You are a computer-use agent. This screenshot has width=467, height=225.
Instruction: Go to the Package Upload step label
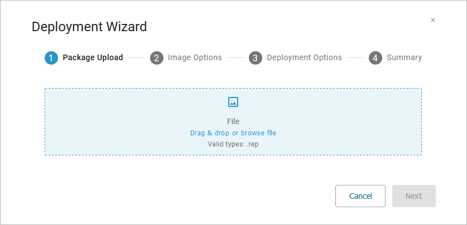[93, 57]
